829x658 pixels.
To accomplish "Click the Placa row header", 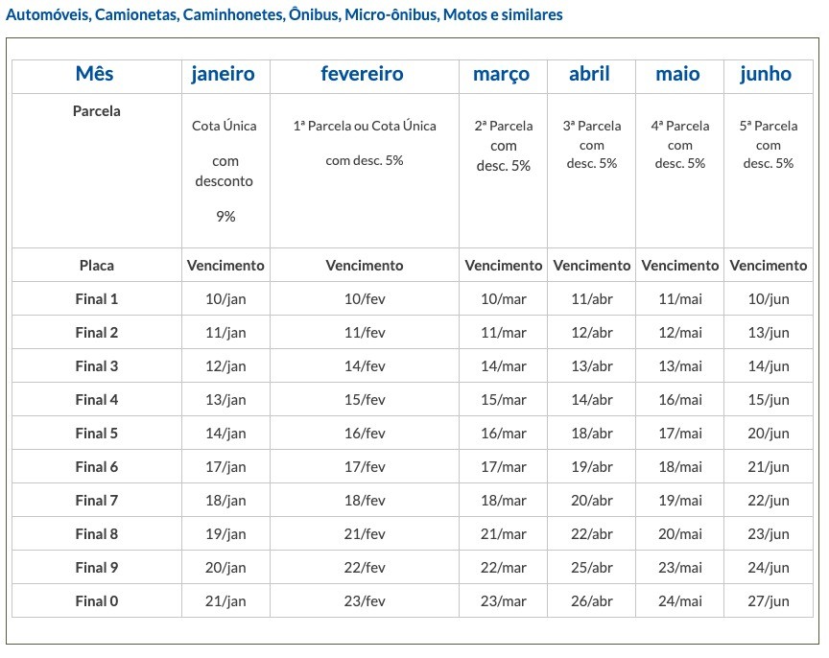I will pos(96,266).
